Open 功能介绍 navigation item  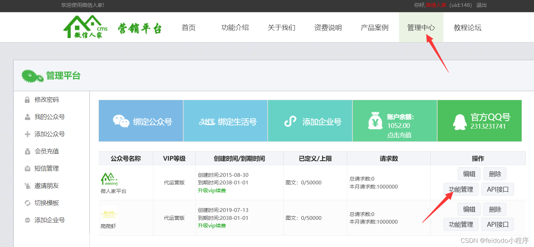tap(235, 28)
